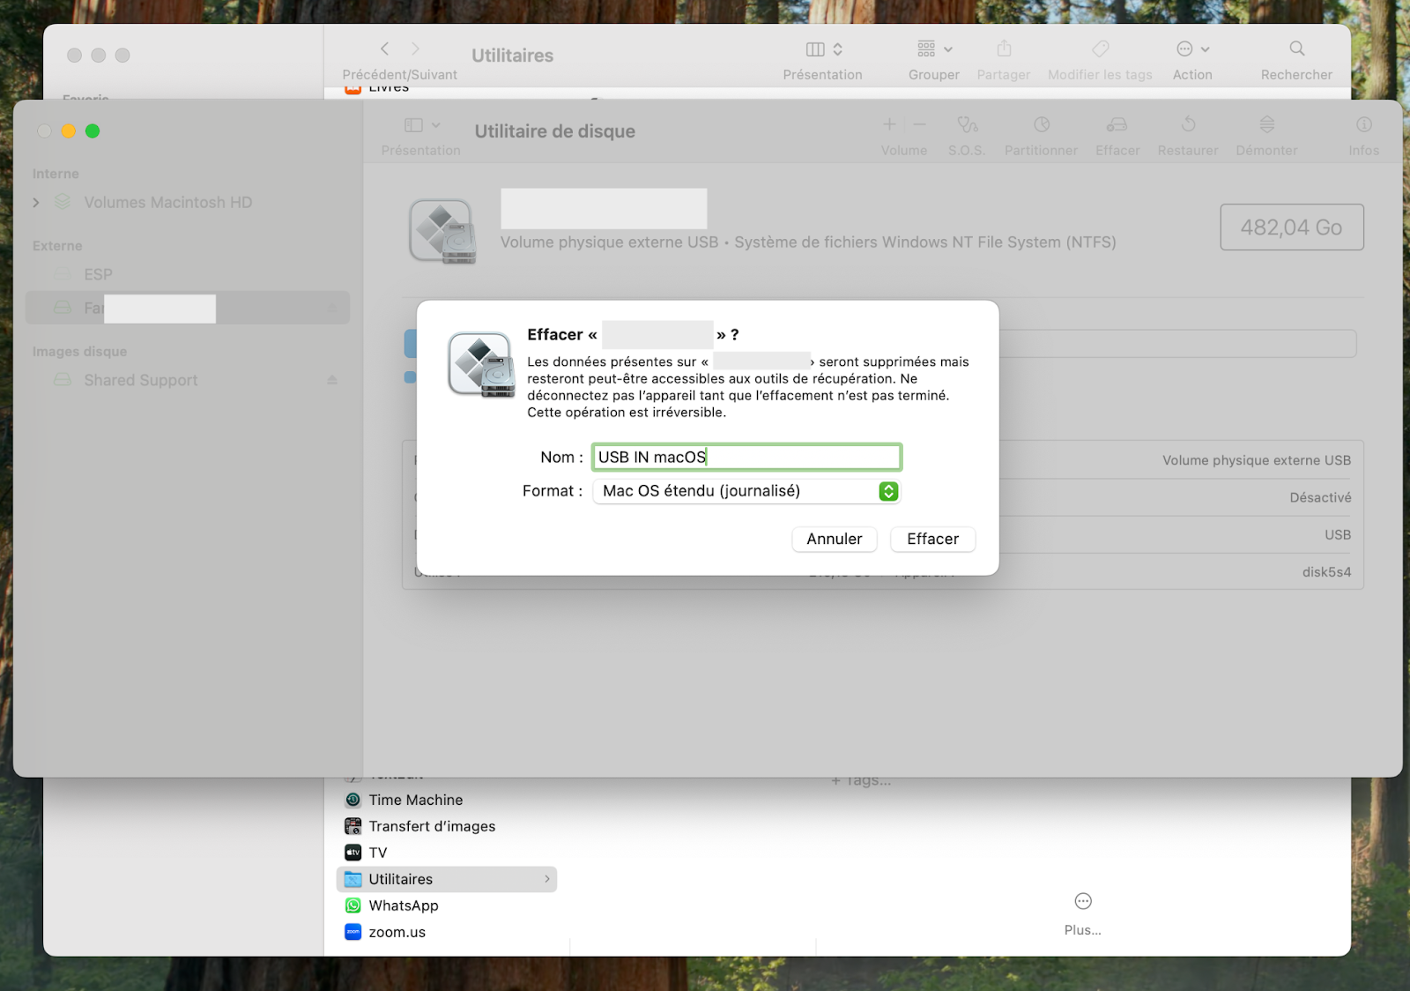Viewport: 1410px width, 991px height.
Task: Click the Plus... tags link
Action: [1081, 911]
